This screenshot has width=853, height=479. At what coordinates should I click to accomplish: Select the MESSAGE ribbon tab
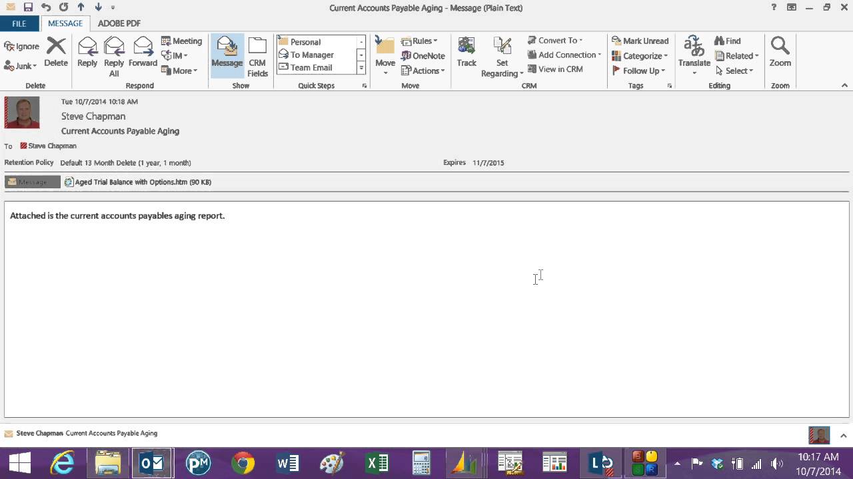65,23
